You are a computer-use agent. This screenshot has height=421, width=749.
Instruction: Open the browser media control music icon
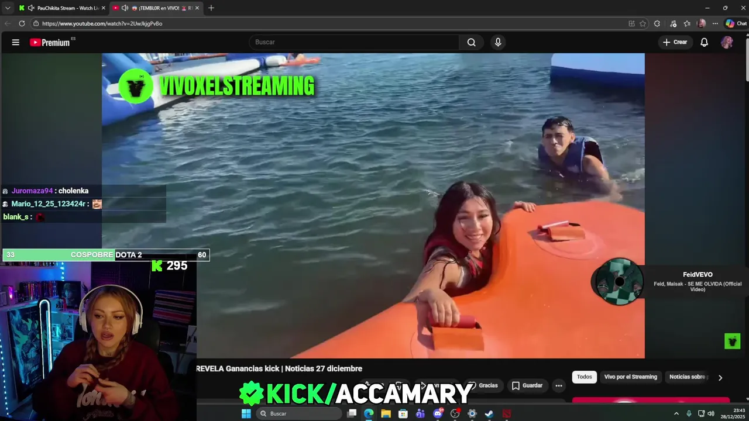(x=673, y=23)
